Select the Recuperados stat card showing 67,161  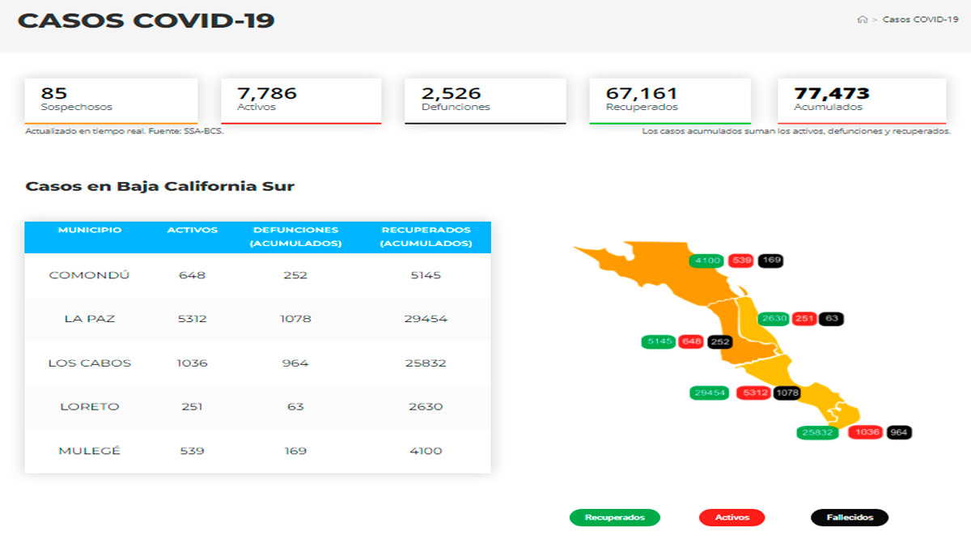669,100
